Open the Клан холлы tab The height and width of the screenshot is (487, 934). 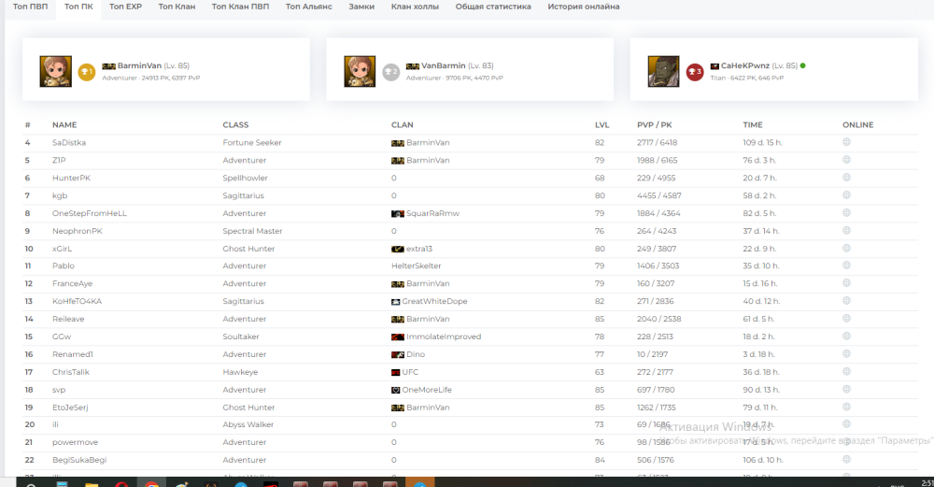pos(416,7)
